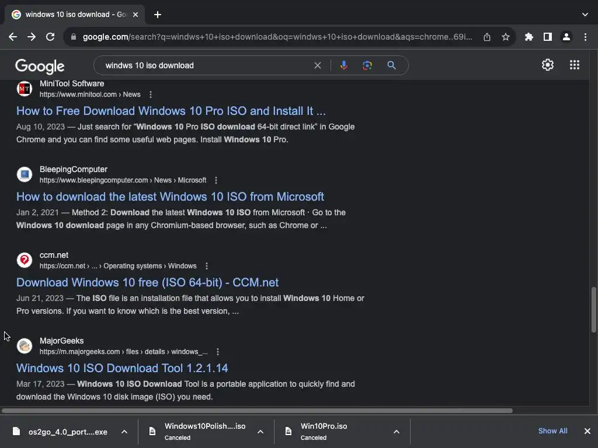598x448 pixels.
Task: Click the bleepingcomputer.com URL breadcrumb
Action: (123, 180)
